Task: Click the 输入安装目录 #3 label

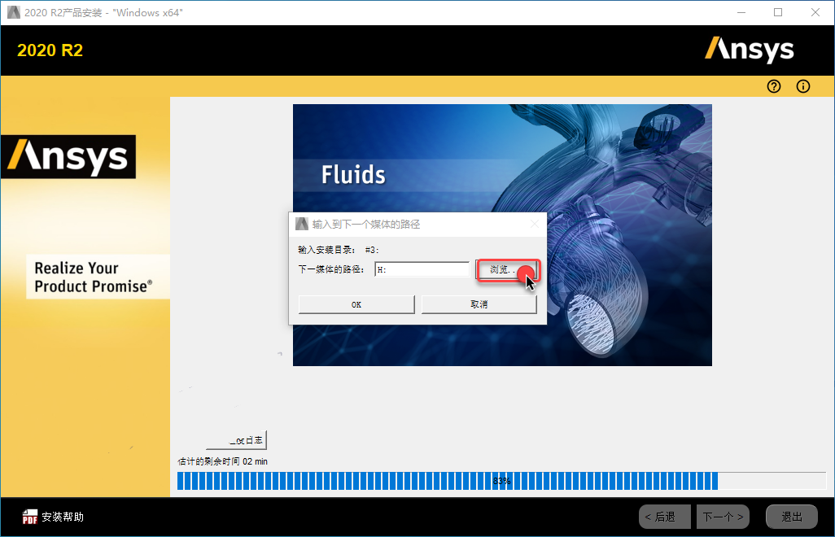Action: 339,250
